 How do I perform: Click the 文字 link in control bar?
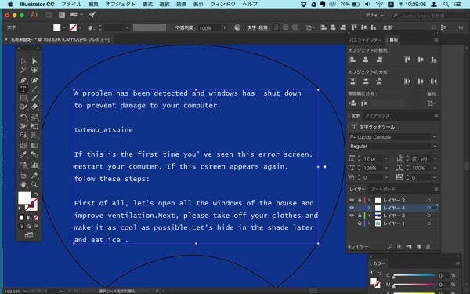coord(251,27)
